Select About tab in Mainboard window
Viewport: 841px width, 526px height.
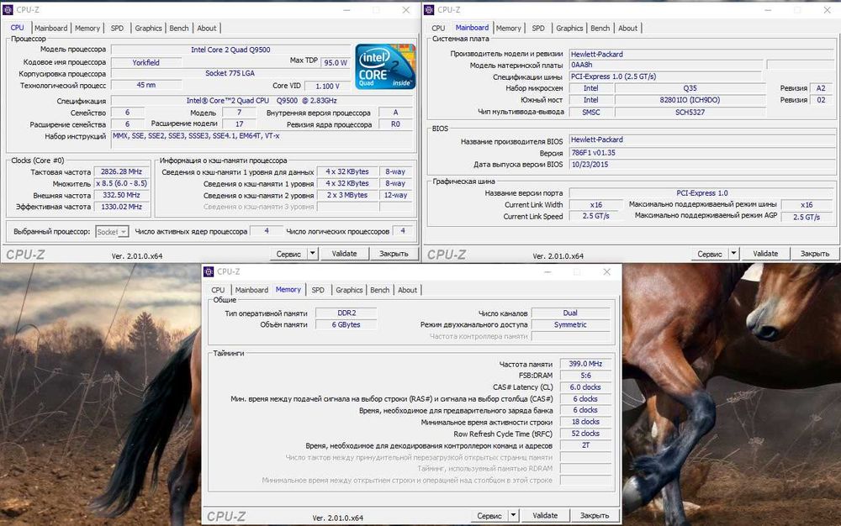[x=627, y=28]
